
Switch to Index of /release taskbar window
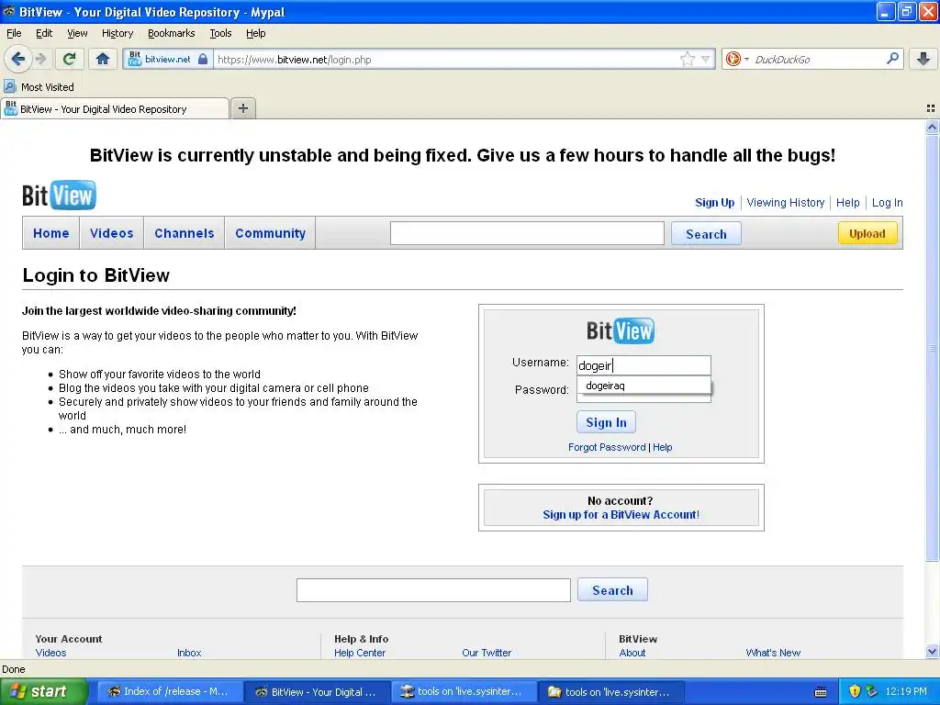[x=169, y=691]
